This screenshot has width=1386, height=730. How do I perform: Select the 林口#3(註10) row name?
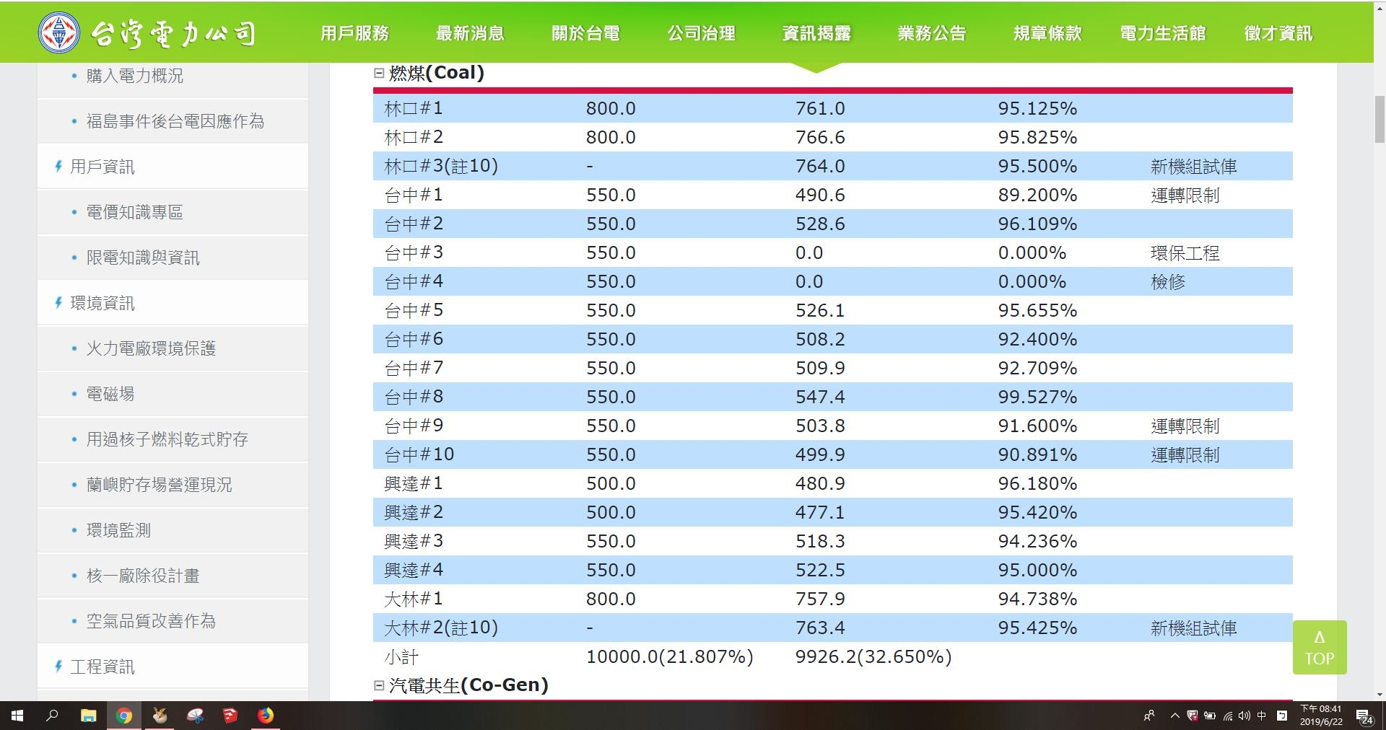[441, 166]
